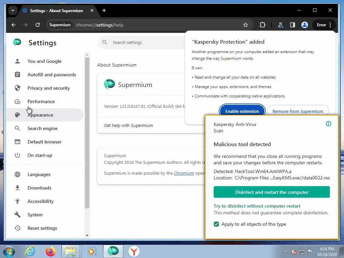Reload the settings page
Image resolution: width=344 pixels, height=258 pixels.
[38, 25]
